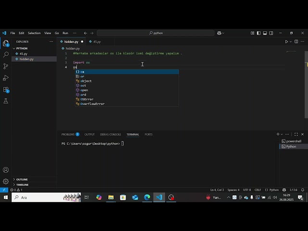Click the python command center search box

[x=155, y=33]
